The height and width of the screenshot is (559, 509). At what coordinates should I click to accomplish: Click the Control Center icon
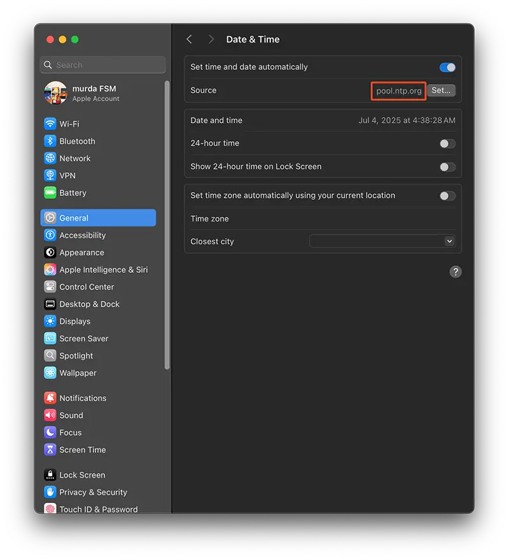pyautogui.click(x=50, y=287)
